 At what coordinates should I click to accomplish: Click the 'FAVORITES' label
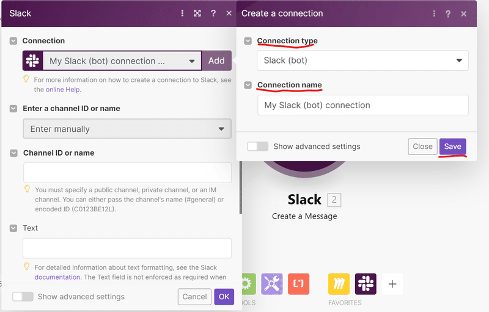click(x=345, y=303)
